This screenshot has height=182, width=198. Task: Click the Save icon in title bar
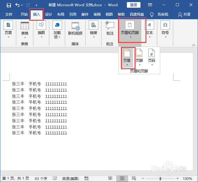[x=9, y=5]
